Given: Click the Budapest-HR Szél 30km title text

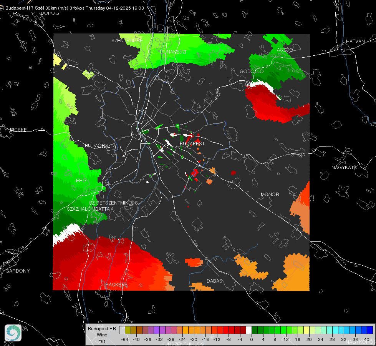Looking at the screenshot, I should pyautogui.click(x=75, y=8).
